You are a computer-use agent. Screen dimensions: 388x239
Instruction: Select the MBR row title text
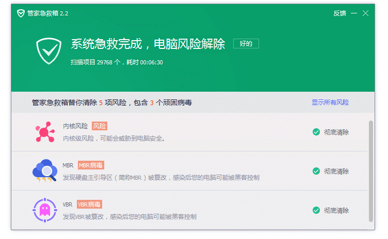[68, 165]
